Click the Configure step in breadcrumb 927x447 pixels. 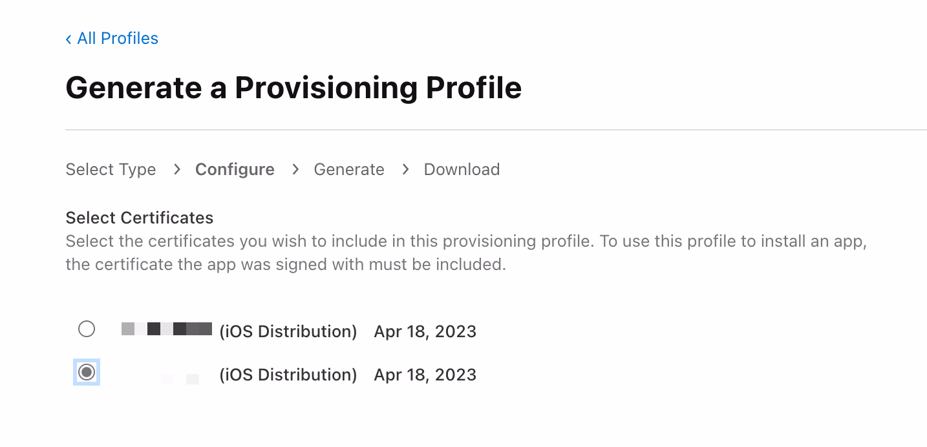click(x=235, y=170)
